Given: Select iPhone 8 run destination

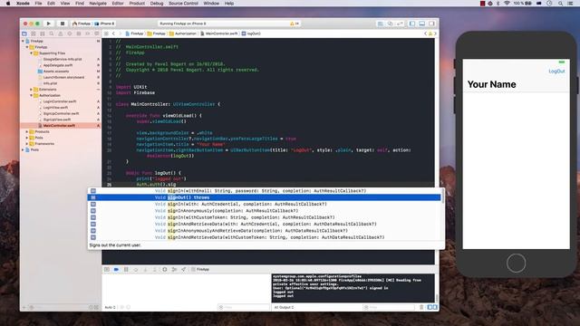Looking at the screenshot, I should point(105,24).
